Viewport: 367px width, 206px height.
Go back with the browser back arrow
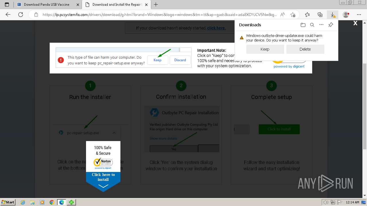8,15
